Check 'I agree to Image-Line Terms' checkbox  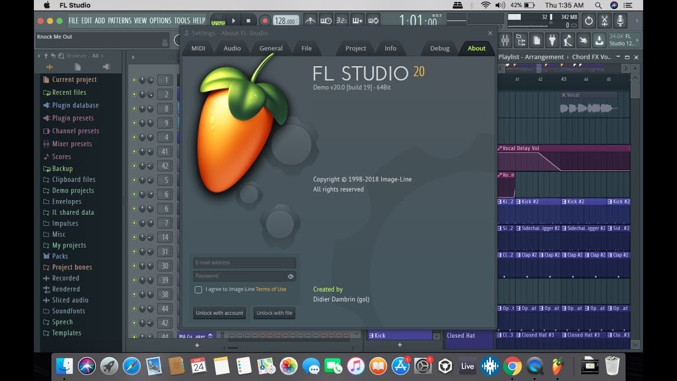[198, 289]
